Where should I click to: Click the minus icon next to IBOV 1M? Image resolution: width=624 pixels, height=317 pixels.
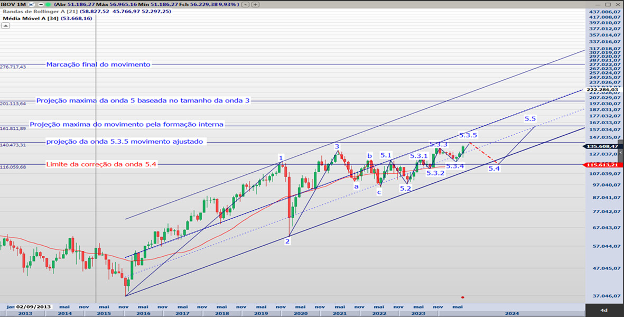pos(40,4)
